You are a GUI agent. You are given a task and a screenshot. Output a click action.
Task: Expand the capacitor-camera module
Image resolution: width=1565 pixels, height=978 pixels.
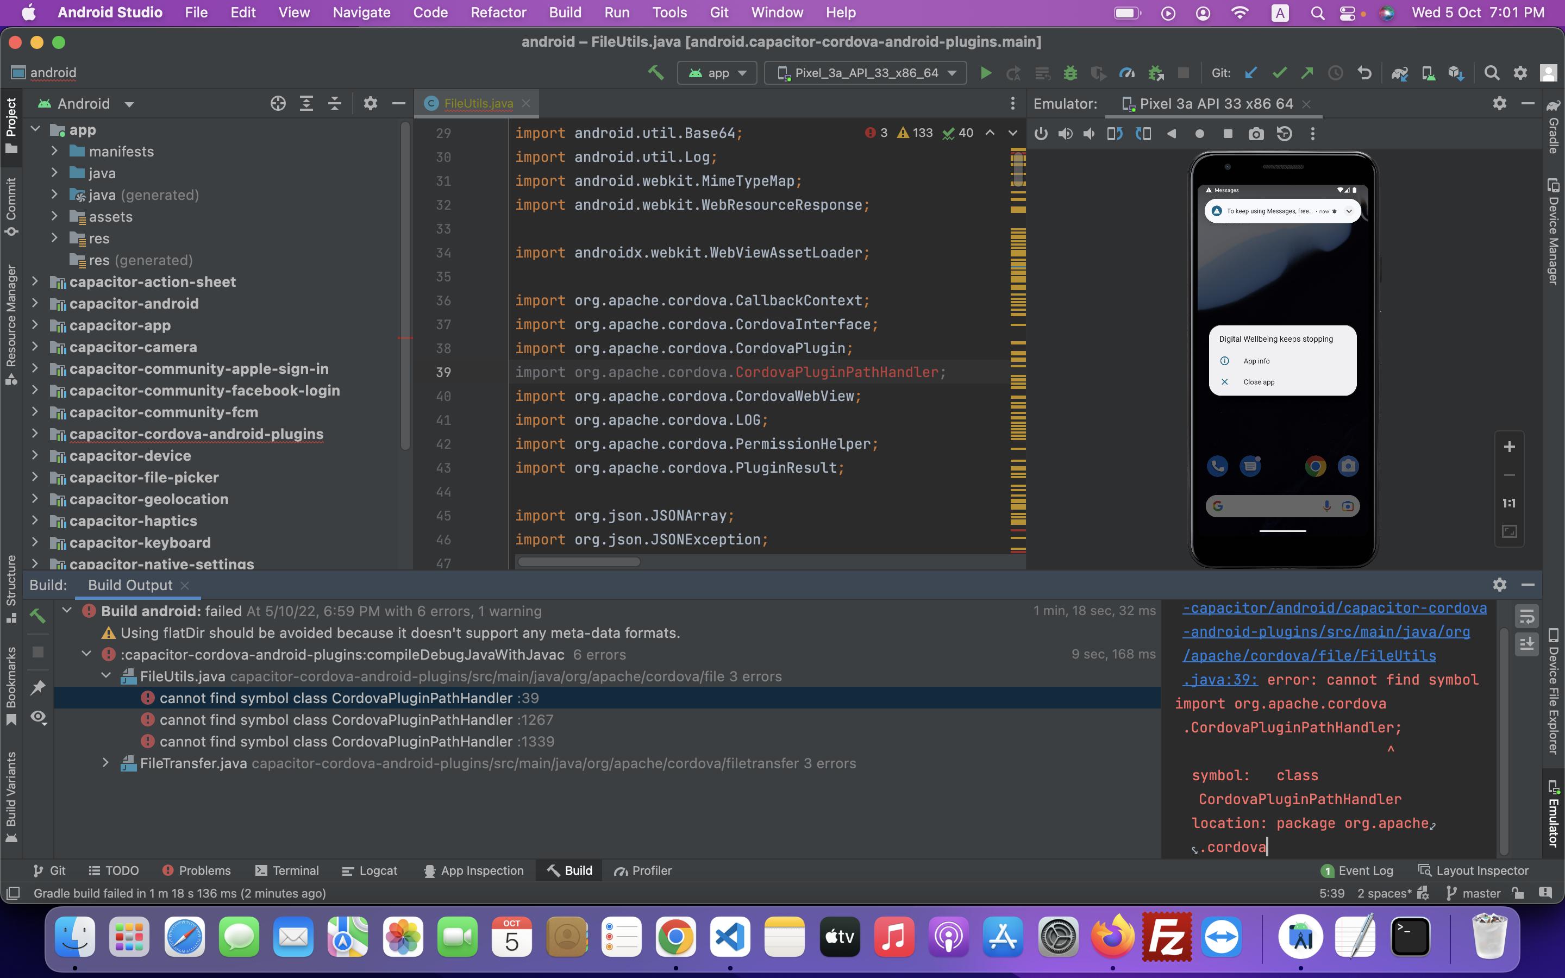35,347
